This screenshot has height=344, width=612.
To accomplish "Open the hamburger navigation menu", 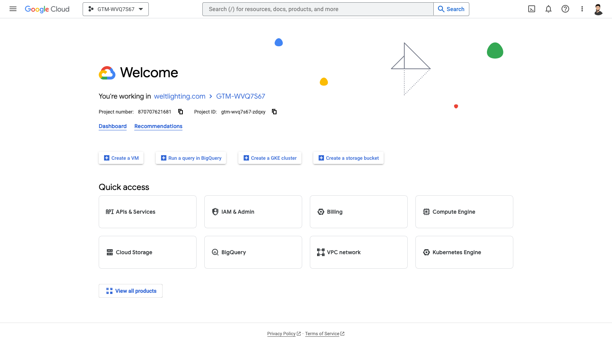I will coord(13,9).
